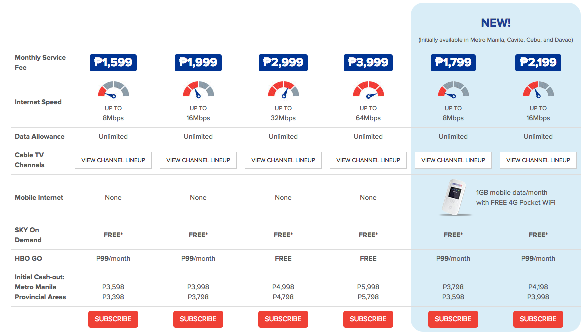View channel lineup for the P3,999 plan
This screenshot has width=588, height=335.
coord(368,160)
